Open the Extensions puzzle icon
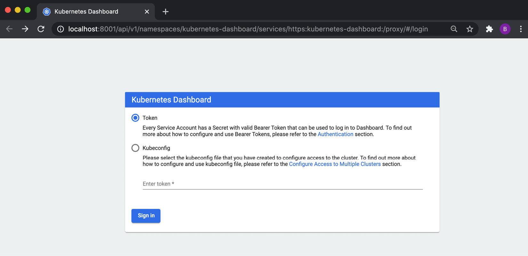 [489, 29]
